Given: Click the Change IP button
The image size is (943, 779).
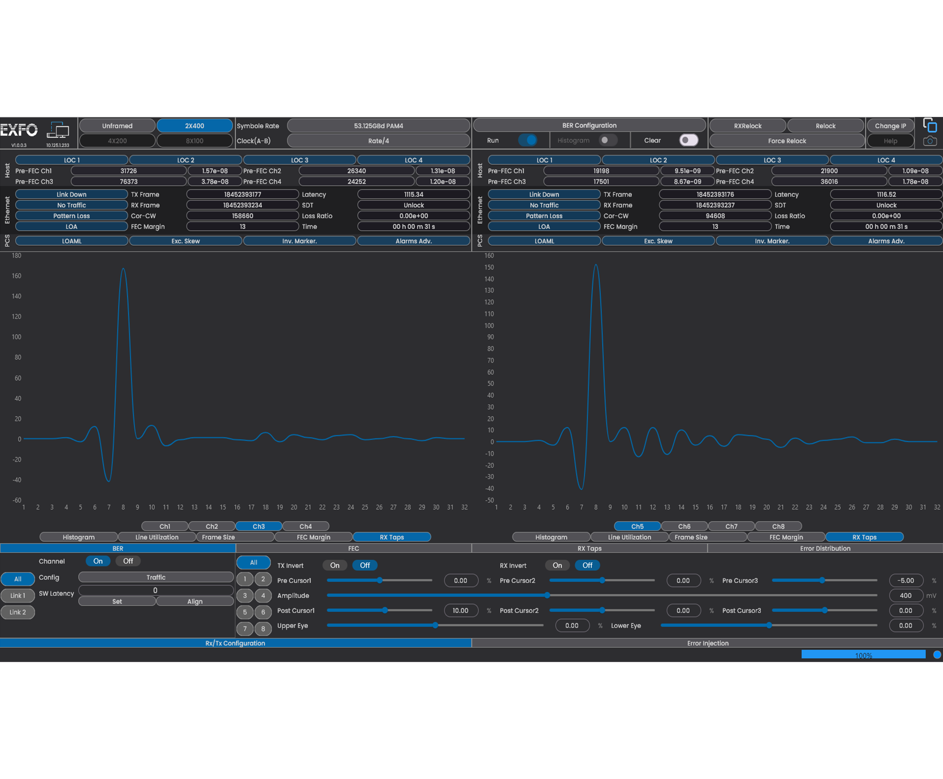Looking at the screenshot, I should (x=890, y=126).
